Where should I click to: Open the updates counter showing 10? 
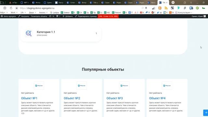(52, 16)
